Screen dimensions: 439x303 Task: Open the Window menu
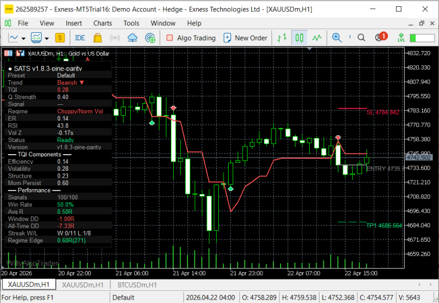pyautogui.click(x=163, y=23)
